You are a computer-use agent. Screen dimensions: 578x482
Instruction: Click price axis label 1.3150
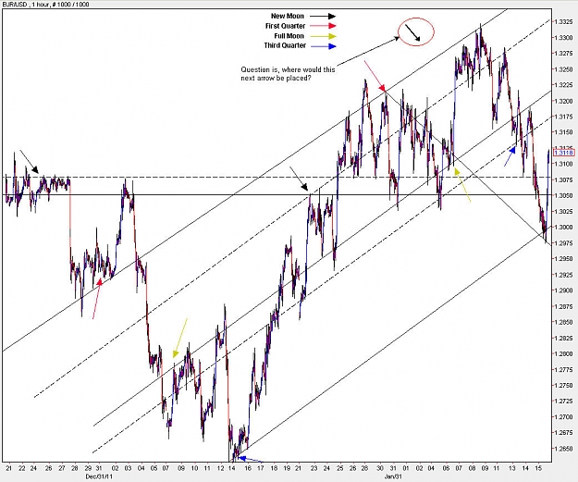[563, 132]
